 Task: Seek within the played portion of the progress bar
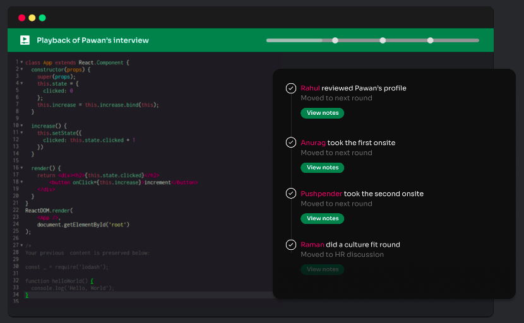(294, 40)
